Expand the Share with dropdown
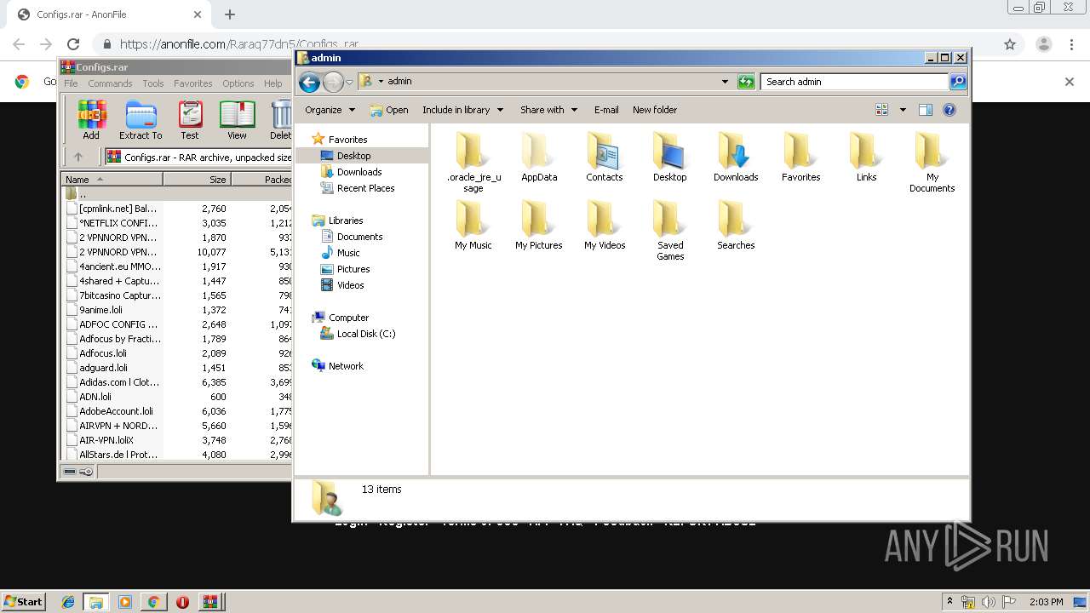The height and width of the screenshot is (613, 1090). [549, 110]
